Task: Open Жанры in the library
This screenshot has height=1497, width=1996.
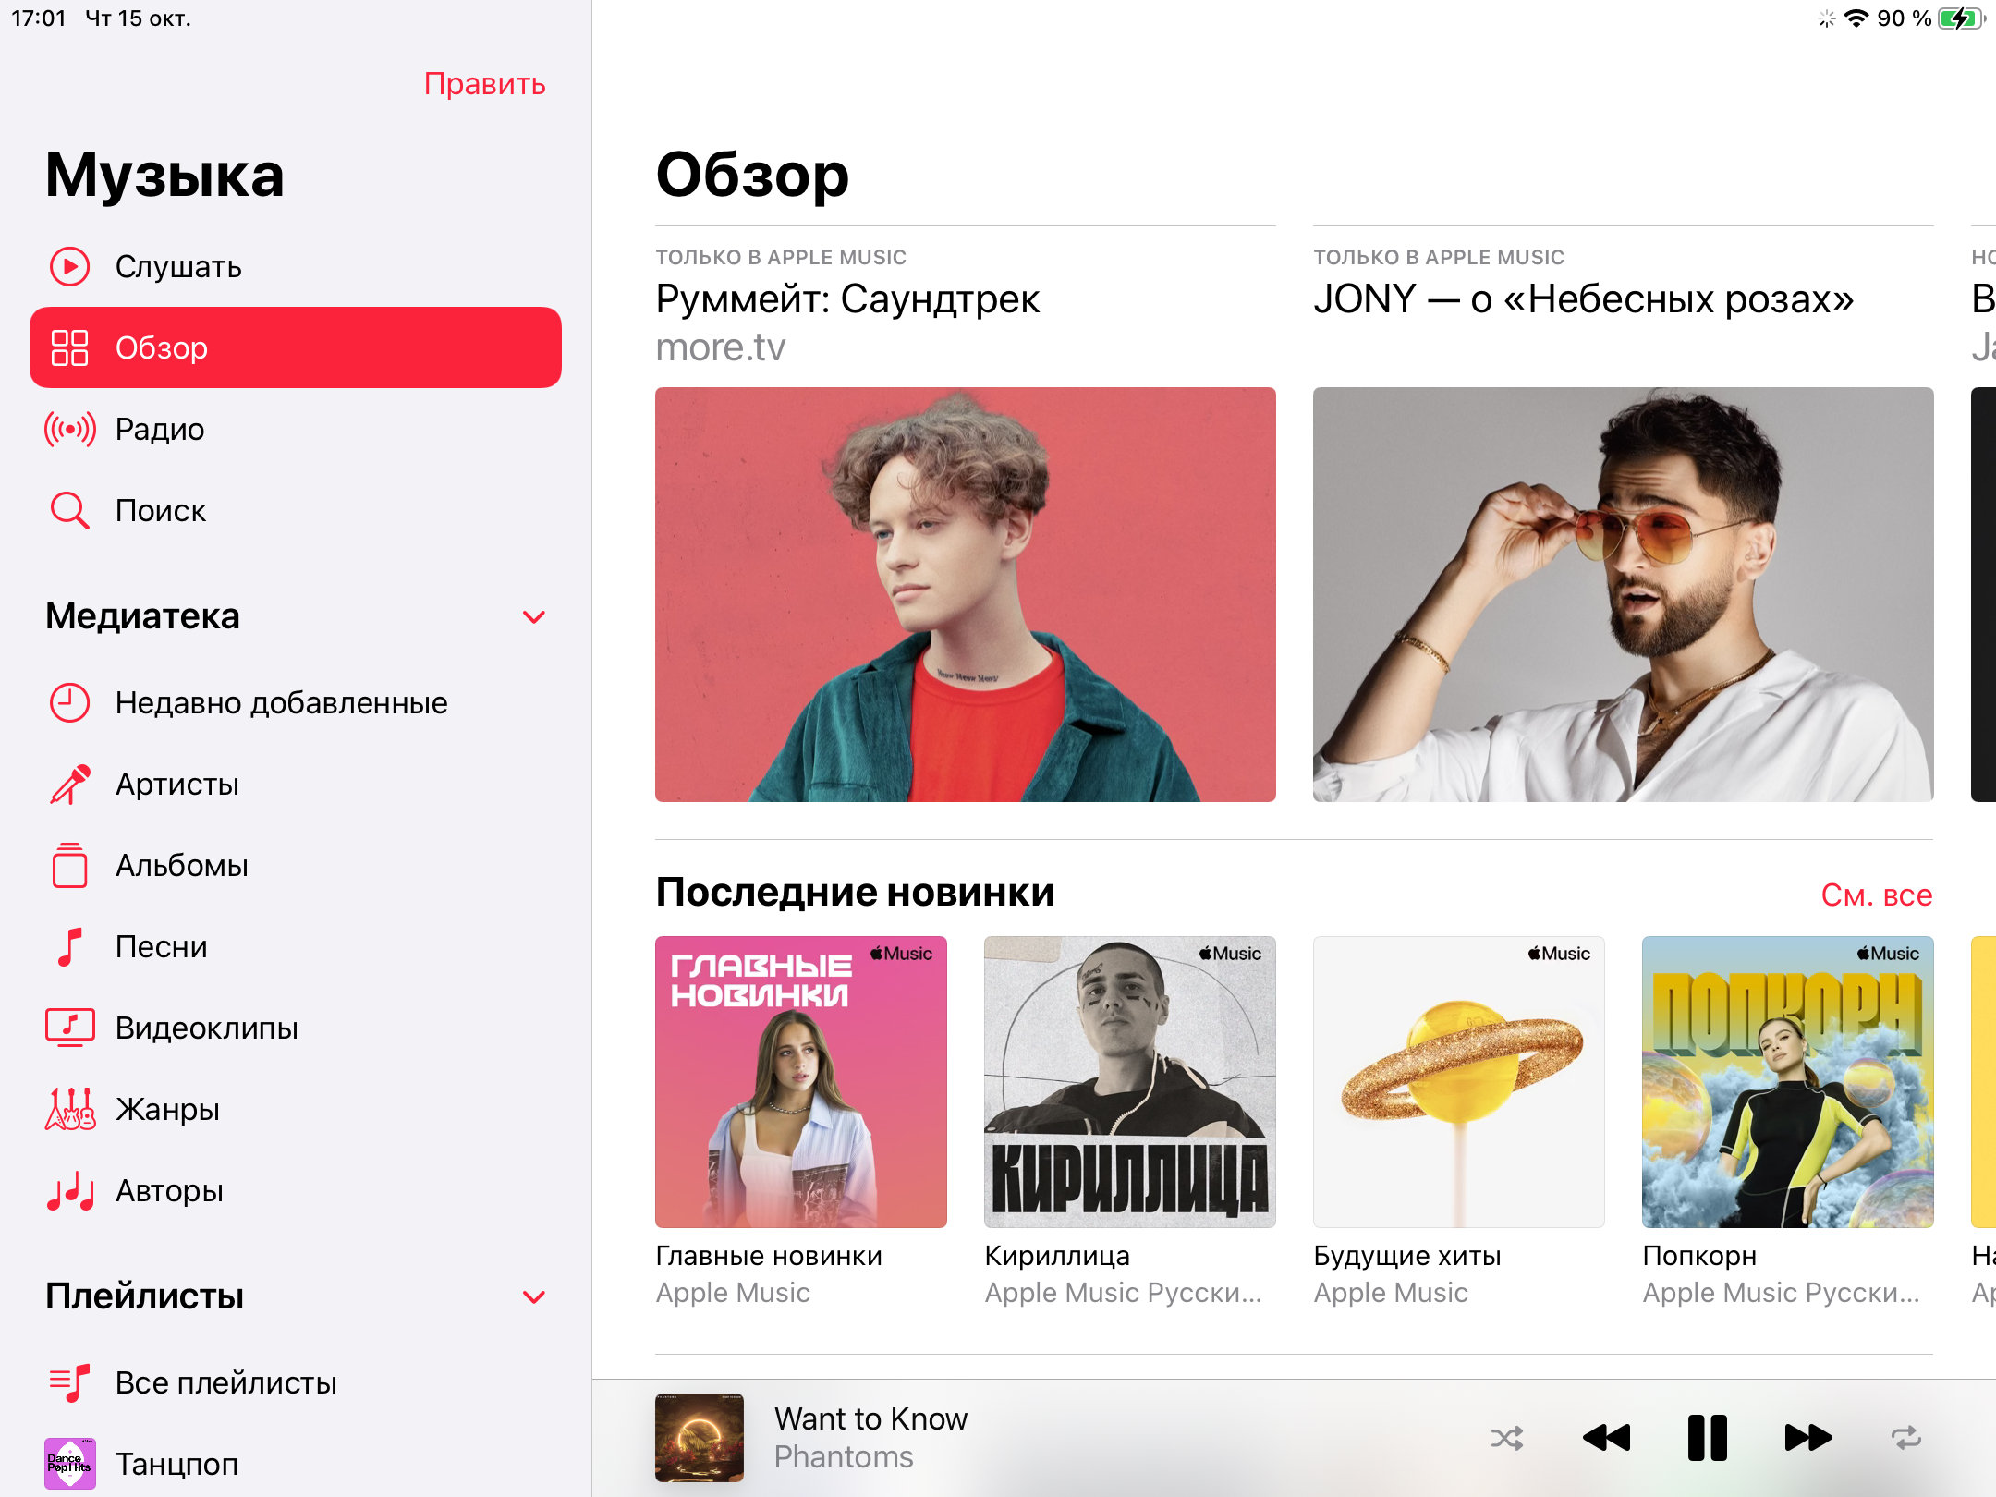Action: tap(296, 1110)
